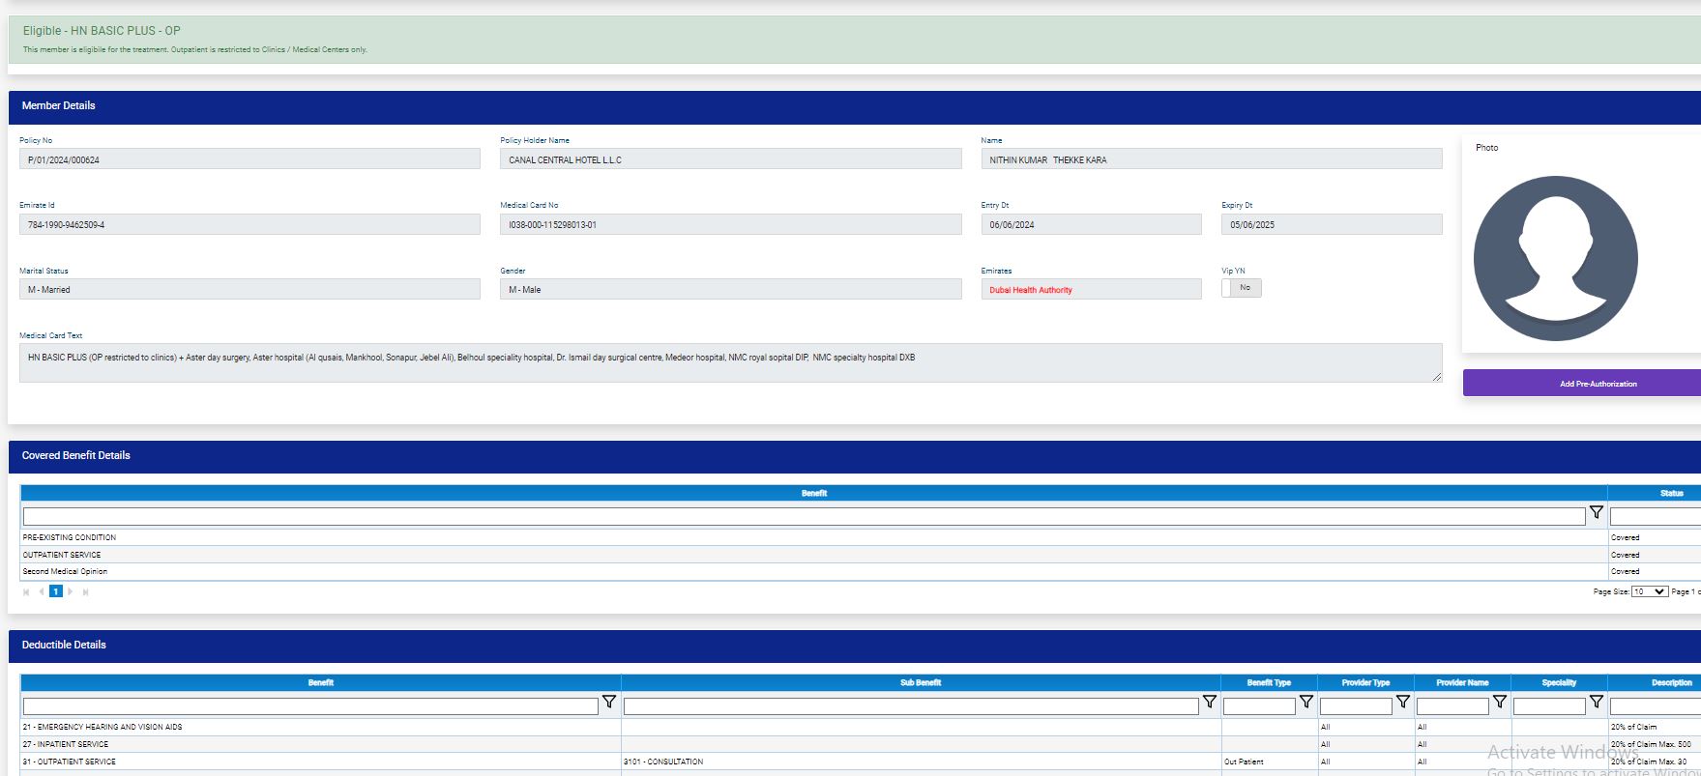The width and height of the screenshot is (1701, 776).
Task: Click the Covered Benefit filter text box
Action: 803,517
